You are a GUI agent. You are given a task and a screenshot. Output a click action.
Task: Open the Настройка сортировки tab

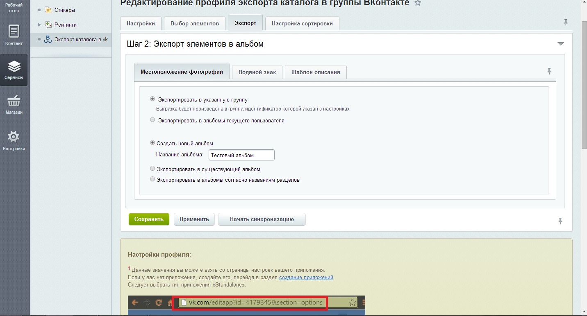302,23
